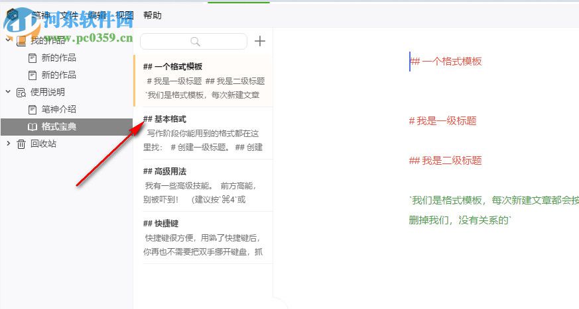Open the 基本格式 article card

pyautogui.click(x=203, y=133)
